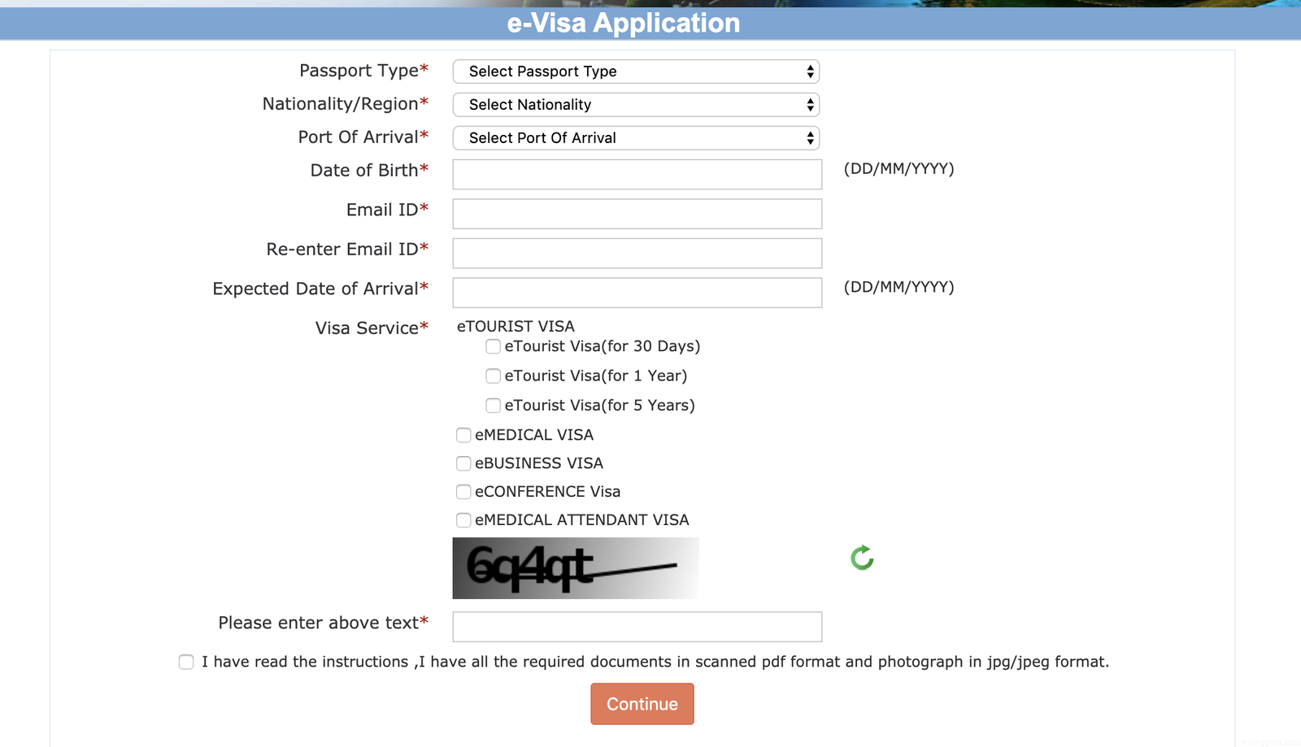
Task: Enable the eMEDICAL VISA checkbox
Action: click(x=463, y=436)
